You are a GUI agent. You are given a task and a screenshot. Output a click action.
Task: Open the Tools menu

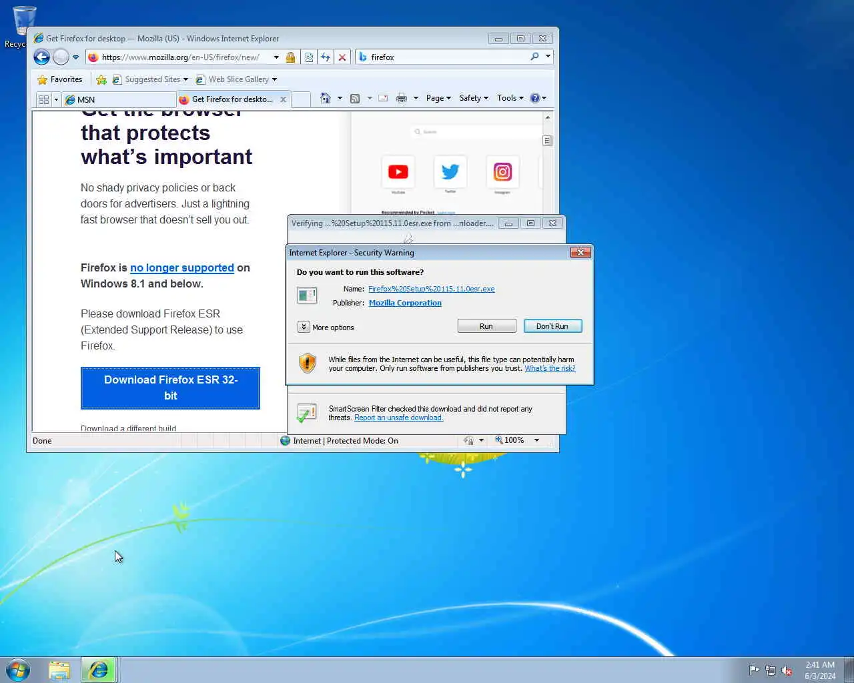click(x=510, y=98)
